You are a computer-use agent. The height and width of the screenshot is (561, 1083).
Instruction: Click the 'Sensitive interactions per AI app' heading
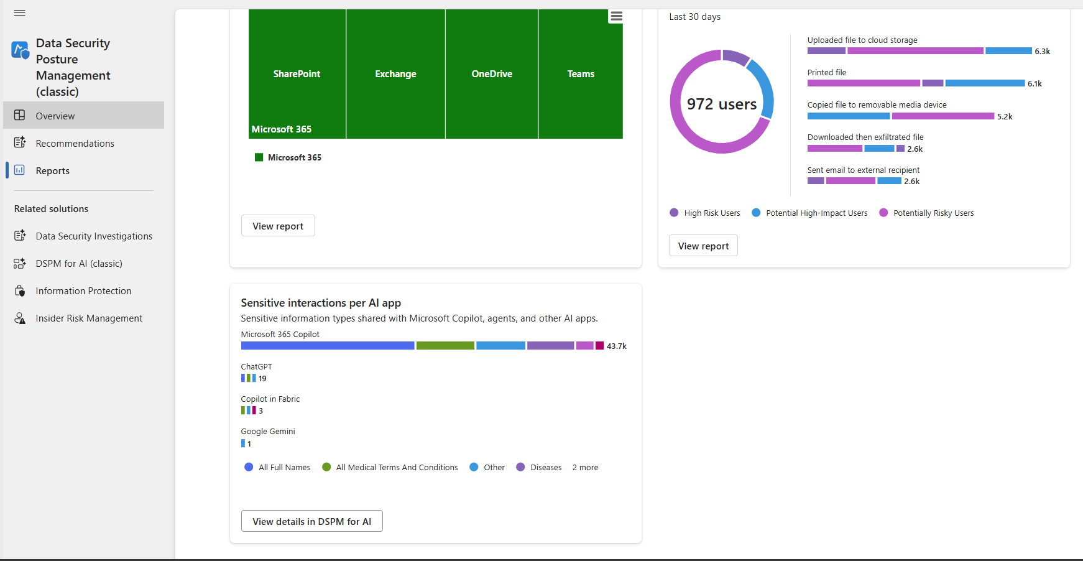[x=321, y=303]
